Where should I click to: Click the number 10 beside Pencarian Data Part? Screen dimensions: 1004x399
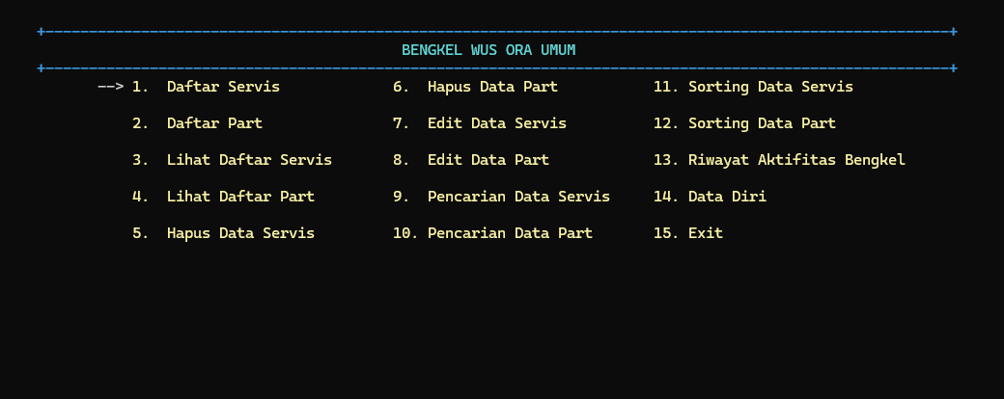pos(404,233)
